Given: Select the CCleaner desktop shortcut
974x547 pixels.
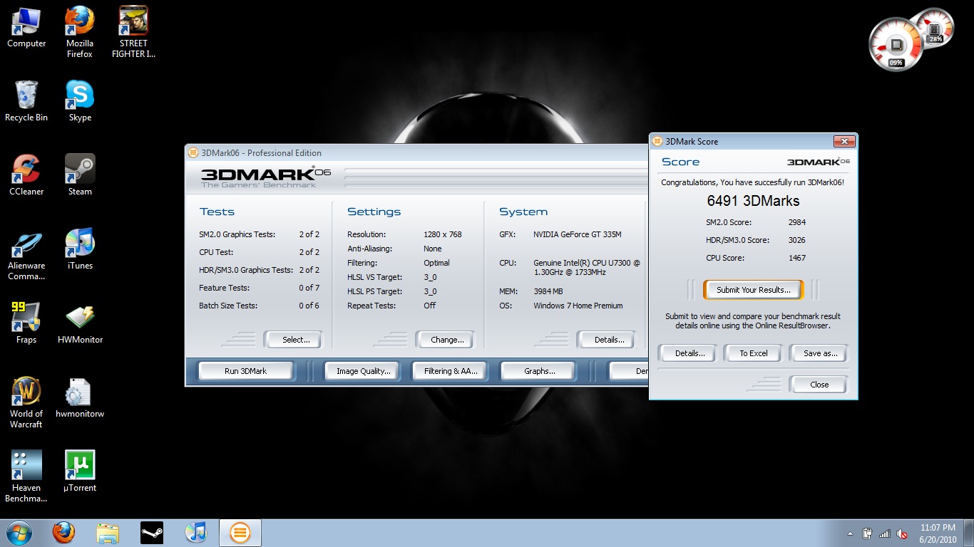Looking at the screenshot, I should [26, 176].
